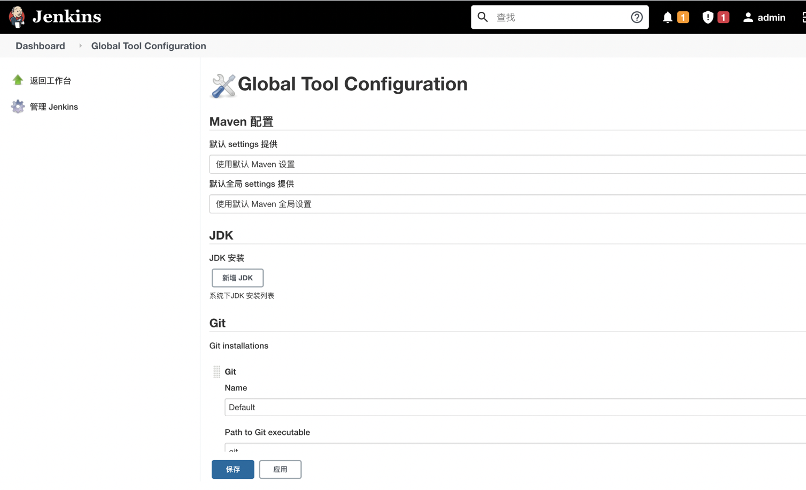
Task: Click the search magnifier icon
Action: point(483,17)
